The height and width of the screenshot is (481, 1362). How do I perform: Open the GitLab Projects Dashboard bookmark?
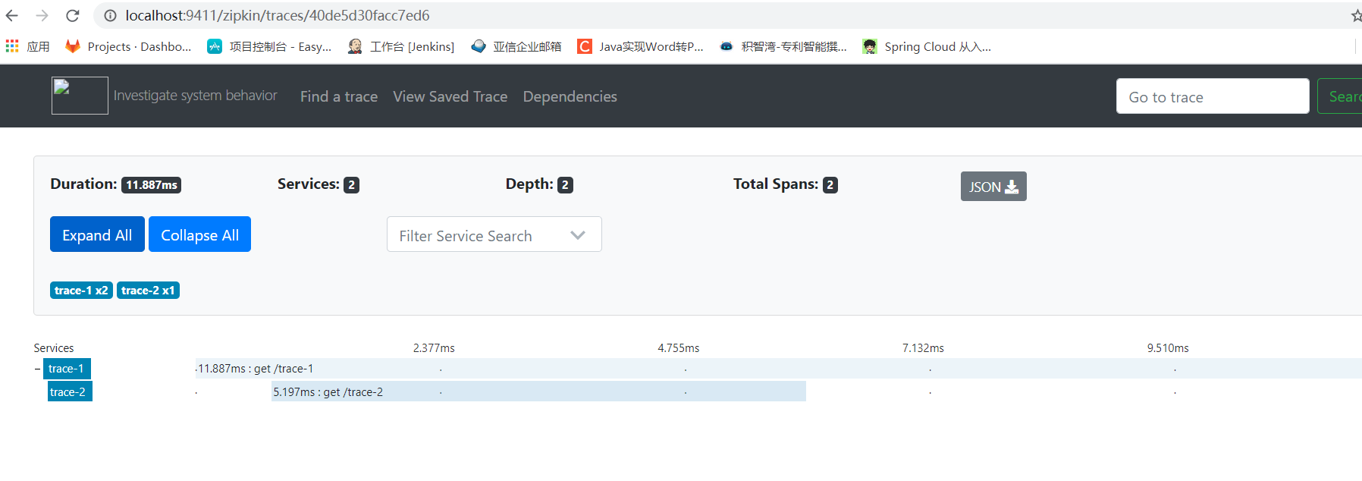coord(128,46)
